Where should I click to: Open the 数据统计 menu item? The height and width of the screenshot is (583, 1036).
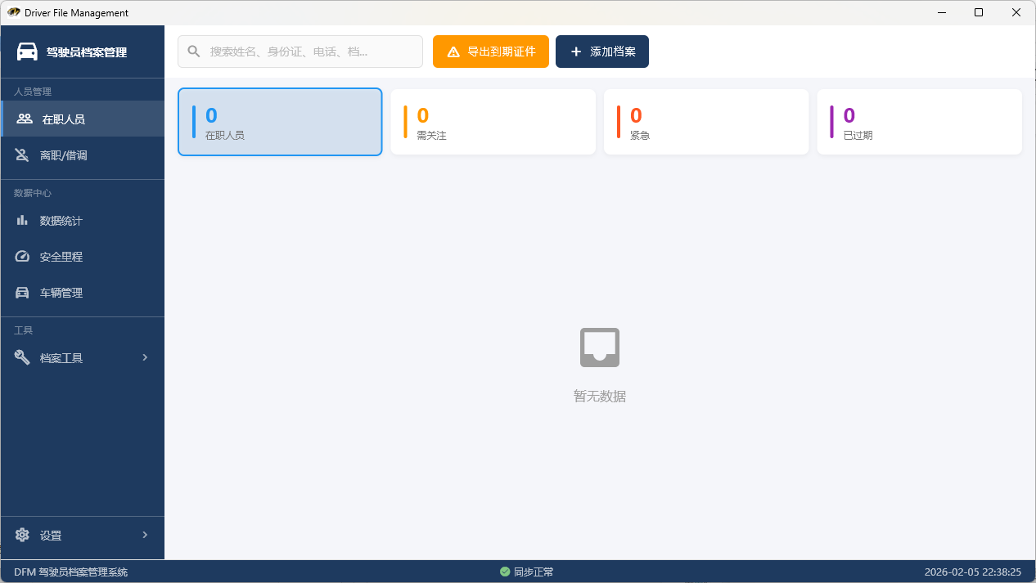[x=61, y=221]
